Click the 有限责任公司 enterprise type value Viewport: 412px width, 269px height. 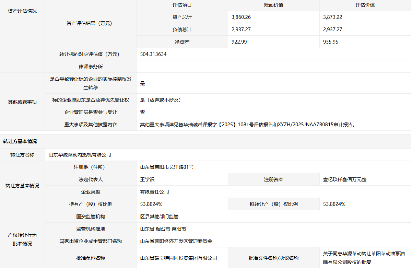pyautogui.click(x=155, y=192)
